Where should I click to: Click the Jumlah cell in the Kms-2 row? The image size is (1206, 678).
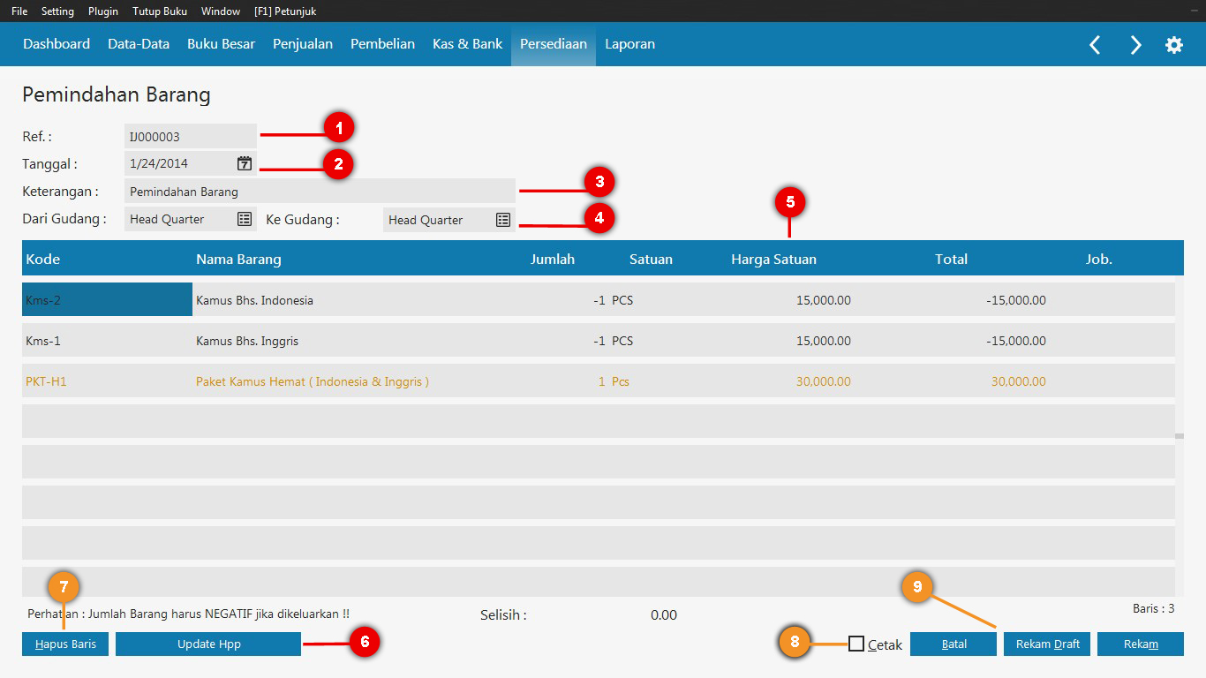(599, 300)
